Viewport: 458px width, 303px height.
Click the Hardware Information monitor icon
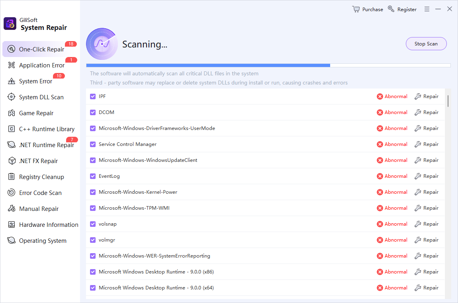pyautogui.click(x=12, y=224)
